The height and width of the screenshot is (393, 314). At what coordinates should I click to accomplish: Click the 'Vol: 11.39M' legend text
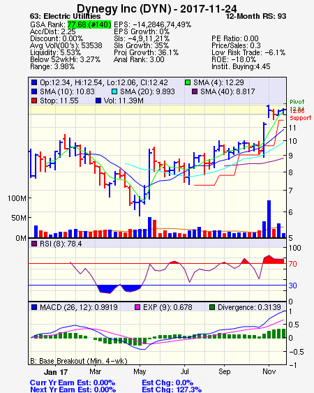click(124, 101)
